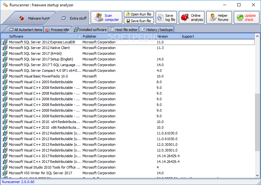Image resolution: width=261 pixels, height=185 pixels.
Task: Click icon of Visual C++ 2005 Redistributable row
Action: 5,82
